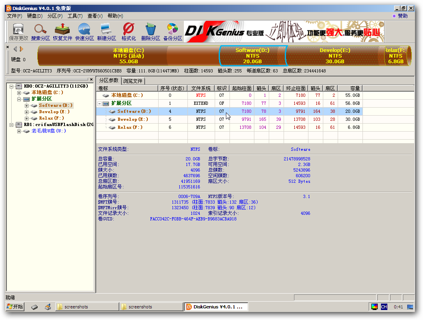423x320 pixels.
Task: Click the Recover Files (恢复文件) icon
Action: click(x=62, y=32)
